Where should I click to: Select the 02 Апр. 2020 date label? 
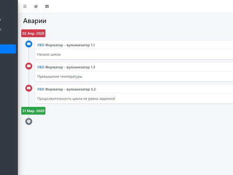coord(33,33)
